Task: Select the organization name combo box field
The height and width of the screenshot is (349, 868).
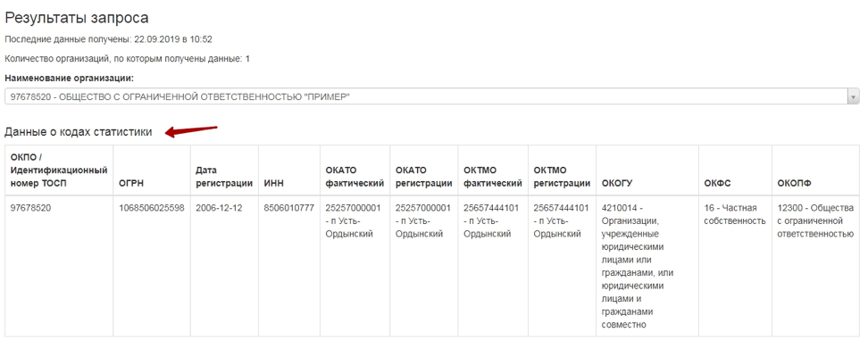Action: (432, 96)
